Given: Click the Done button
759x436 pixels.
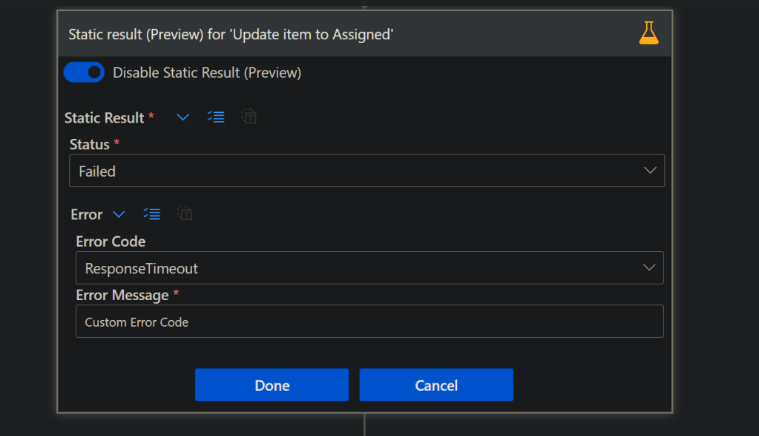Looking at the screenshot, I should (x=272, y=385).
